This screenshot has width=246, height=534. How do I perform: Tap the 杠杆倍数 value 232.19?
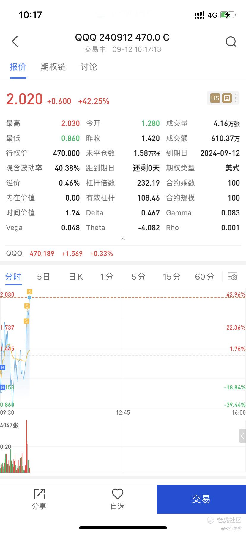pos(149,183)
